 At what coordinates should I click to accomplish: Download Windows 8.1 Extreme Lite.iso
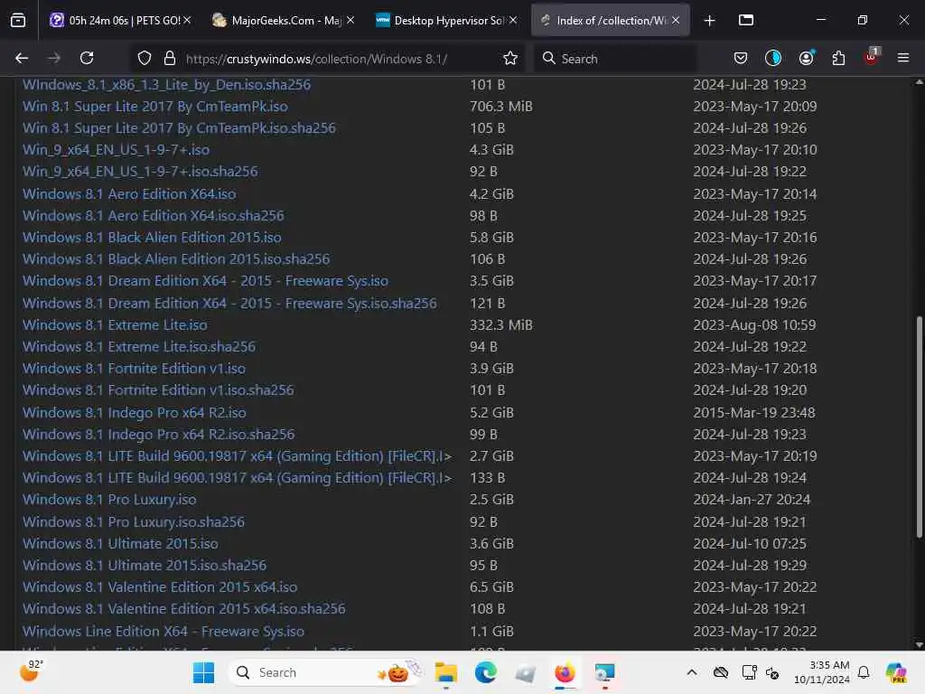(x=115, y=325)
